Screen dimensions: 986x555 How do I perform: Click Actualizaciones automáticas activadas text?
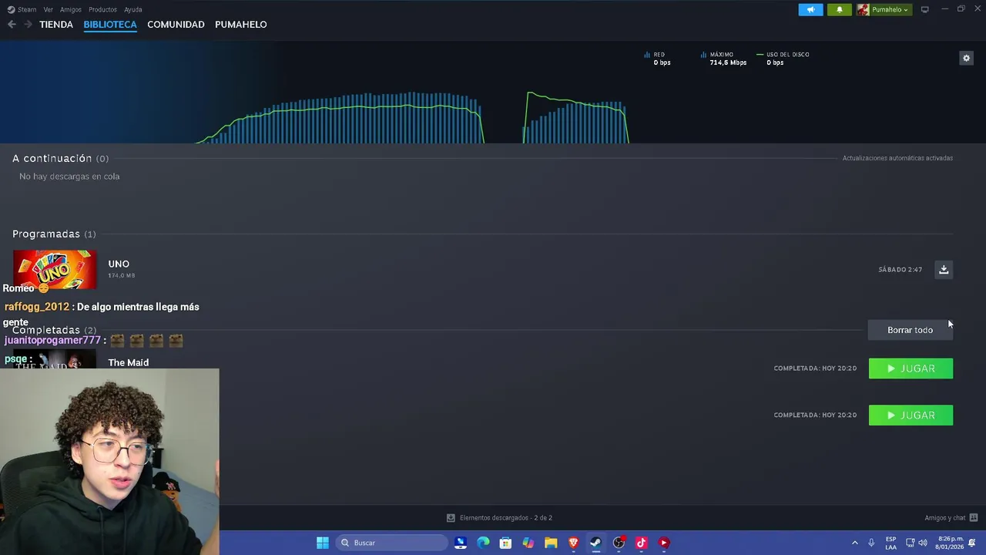pos(897,158)
